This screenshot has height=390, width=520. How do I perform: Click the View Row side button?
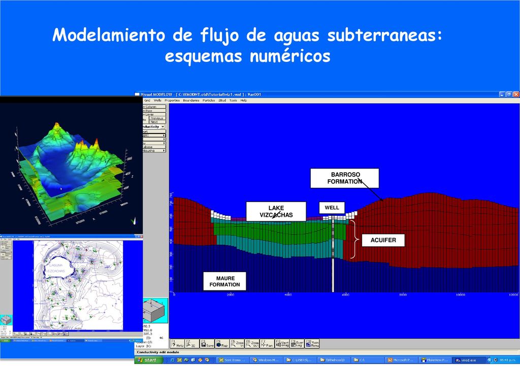tap(154, 110)
